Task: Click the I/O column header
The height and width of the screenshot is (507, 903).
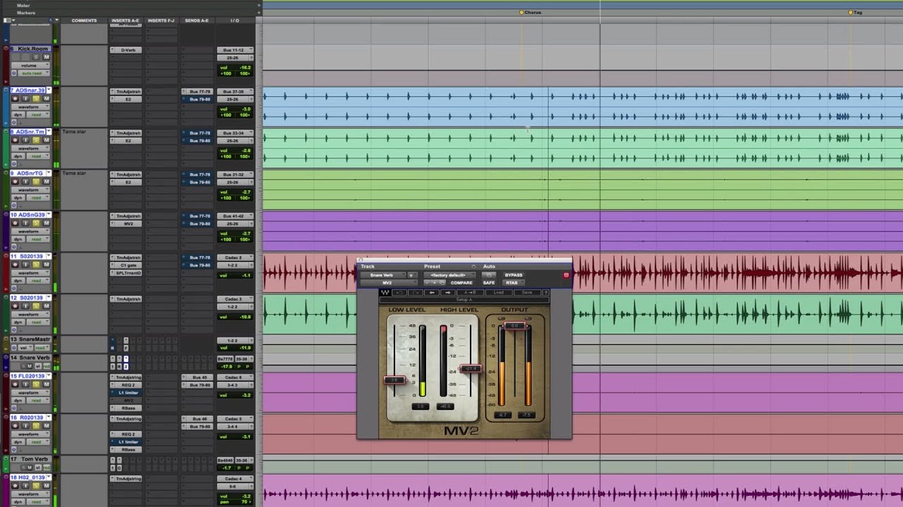Action: [x=235, y=20]
